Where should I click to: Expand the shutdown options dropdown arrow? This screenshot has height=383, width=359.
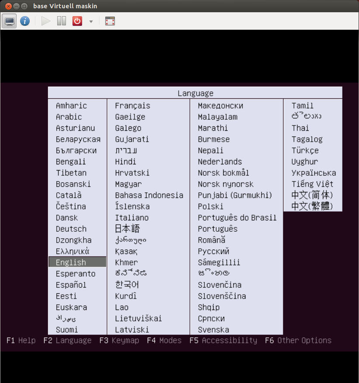(91, 21)
